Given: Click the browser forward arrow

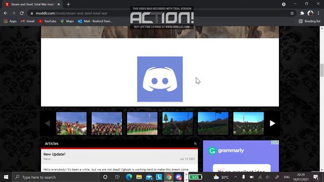Looking at the screenshot, I should 14,13.
